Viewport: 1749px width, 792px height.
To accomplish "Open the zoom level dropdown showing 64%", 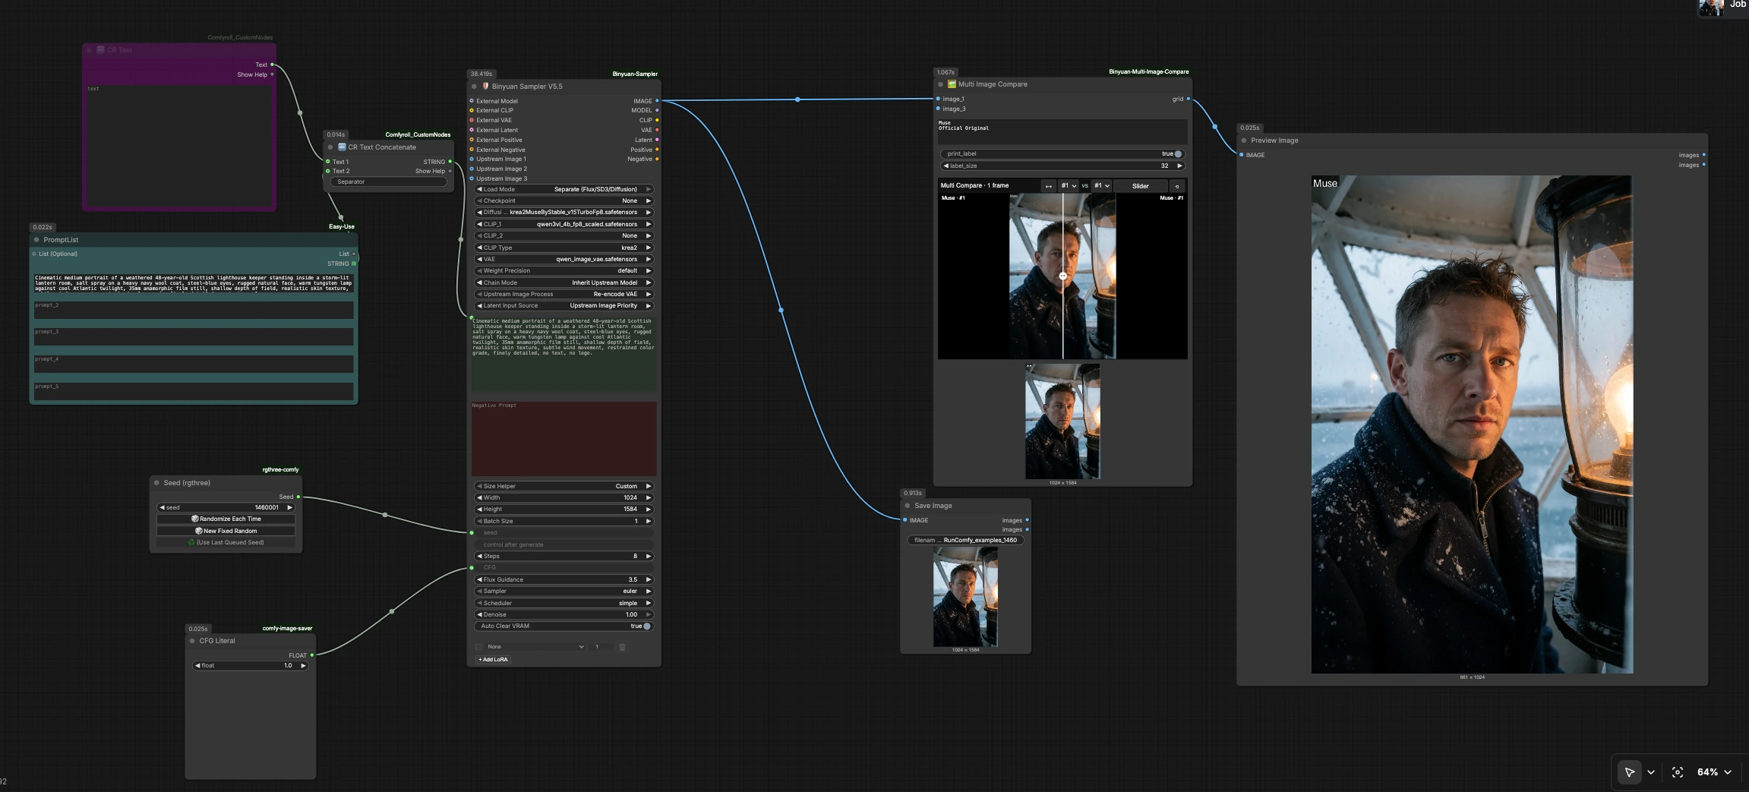I will (1714, 772).
